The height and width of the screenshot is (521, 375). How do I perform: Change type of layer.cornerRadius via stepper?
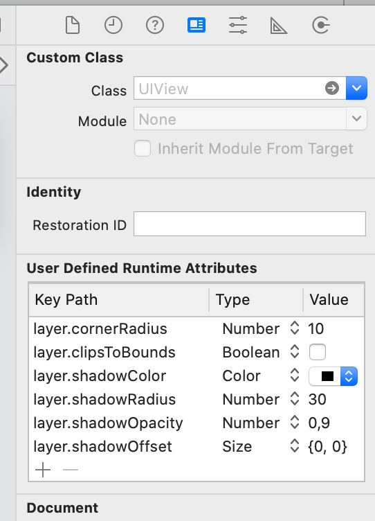point(294,328)
